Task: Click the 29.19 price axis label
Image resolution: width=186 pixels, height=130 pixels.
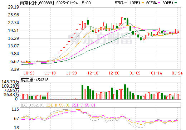Action: (x=14, y=7)
